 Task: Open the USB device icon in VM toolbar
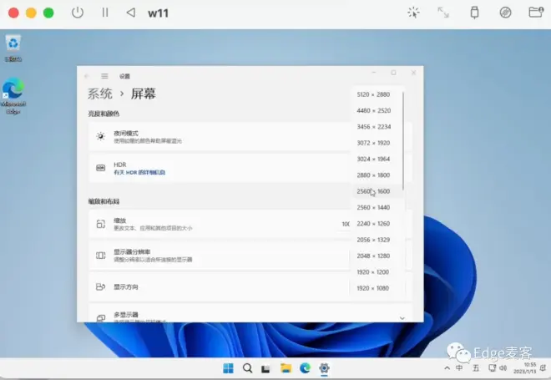click(474, 13)
